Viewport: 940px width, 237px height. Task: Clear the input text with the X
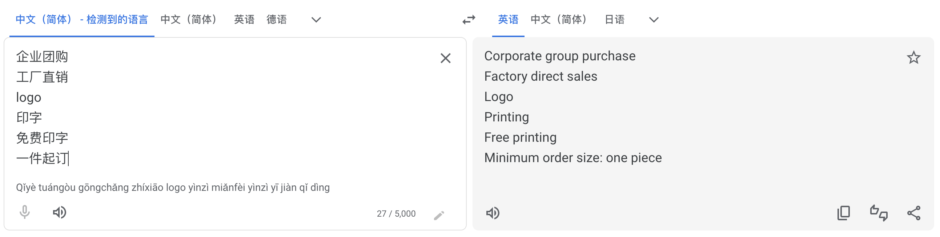[x=445, y=59]
